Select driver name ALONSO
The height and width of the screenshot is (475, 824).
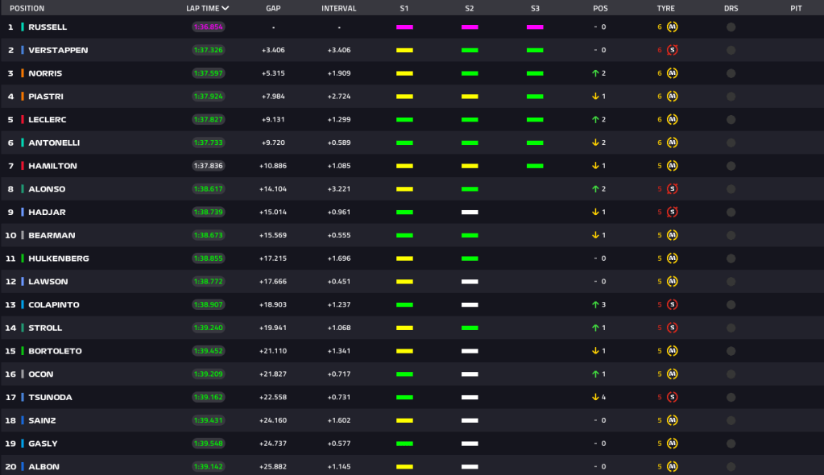[47, 188]
